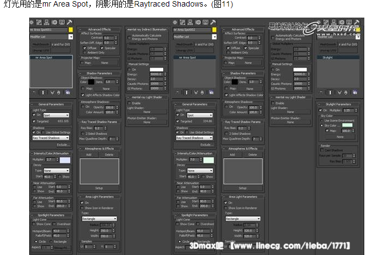Open Decay Type dropdown for Area Spot001
Screen dimensions: 366x255
click(57, 171)
